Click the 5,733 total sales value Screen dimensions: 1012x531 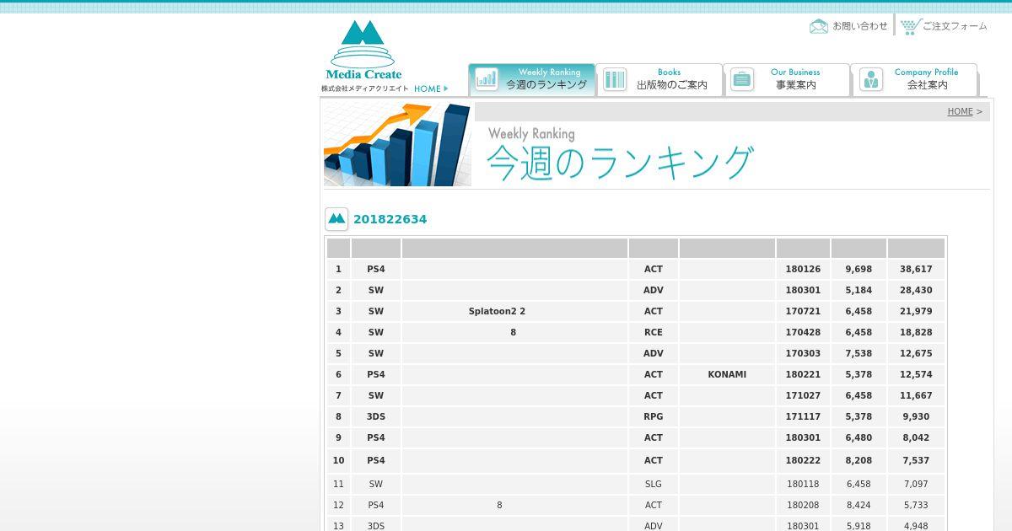916,505
